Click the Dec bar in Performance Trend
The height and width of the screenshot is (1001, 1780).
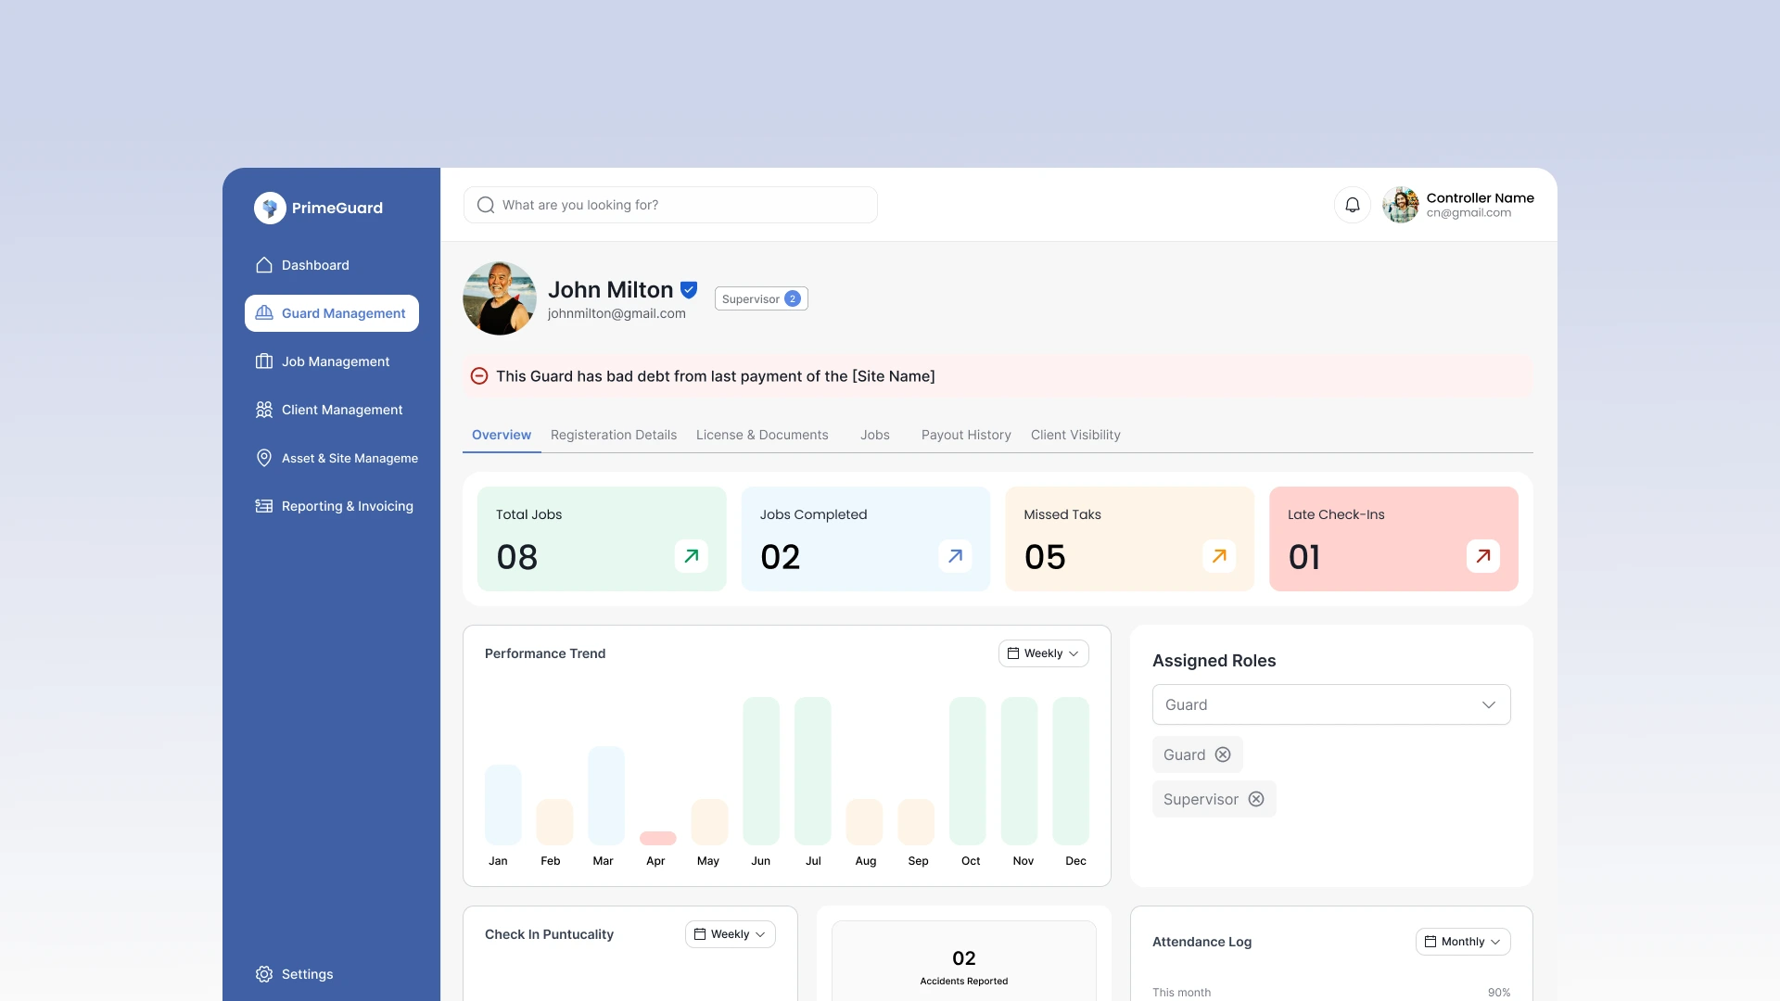tap(1071, 771)
